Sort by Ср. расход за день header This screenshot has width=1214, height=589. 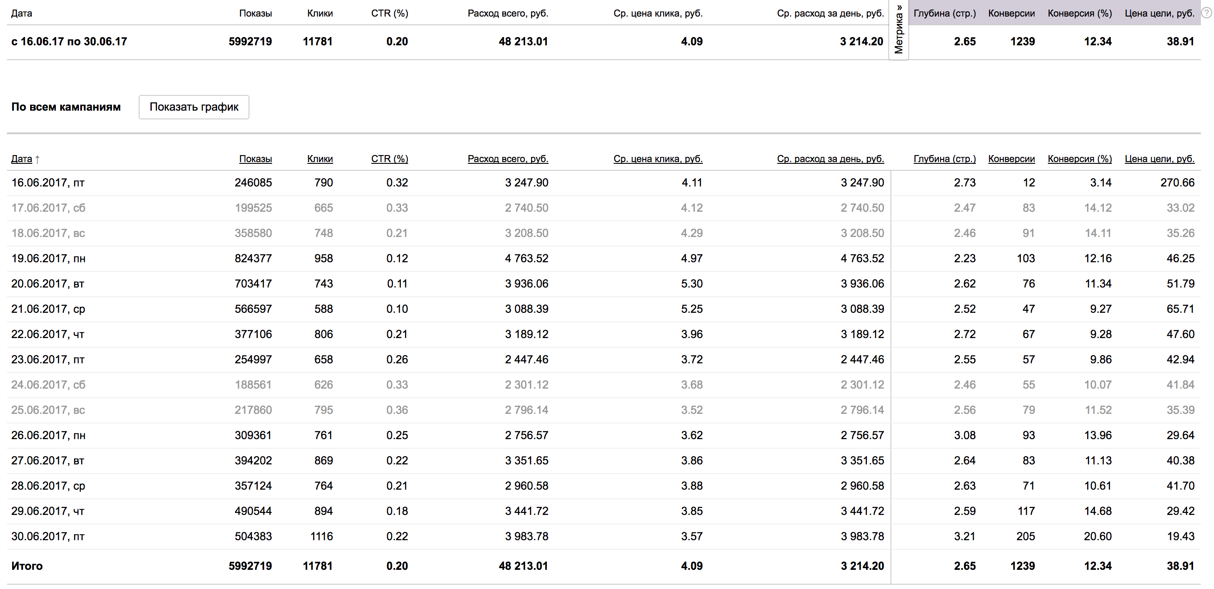click(830, 159)
